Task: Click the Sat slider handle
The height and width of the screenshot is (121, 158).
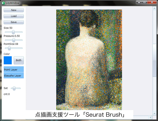Action: point(14,88)
